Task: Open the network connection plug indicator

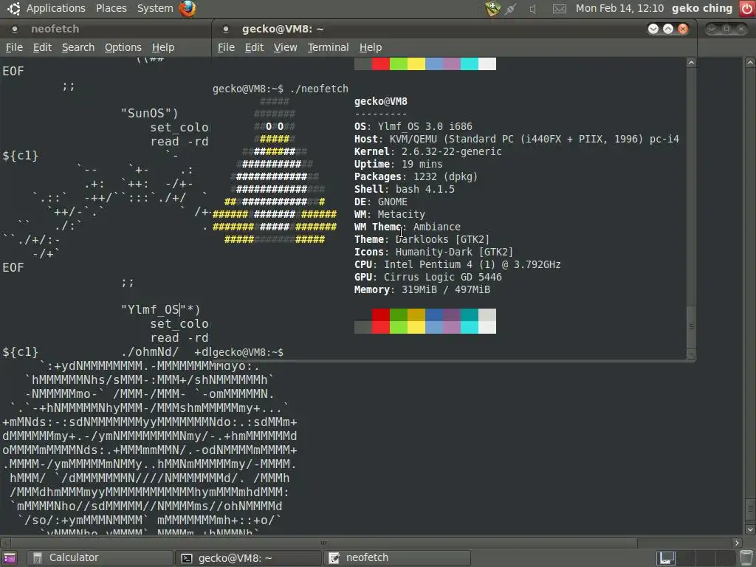Action: click(511, 9)
